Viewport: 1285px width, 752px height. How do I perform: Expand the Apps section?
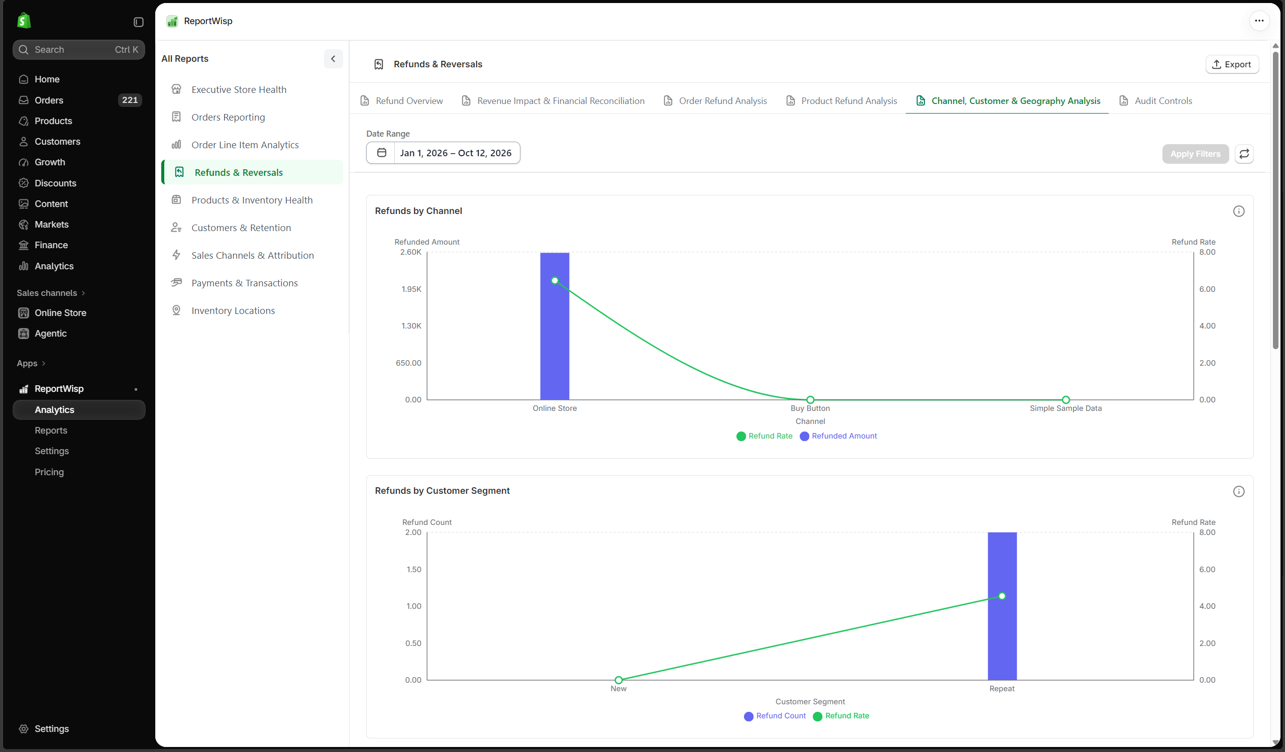click(31, 363)
